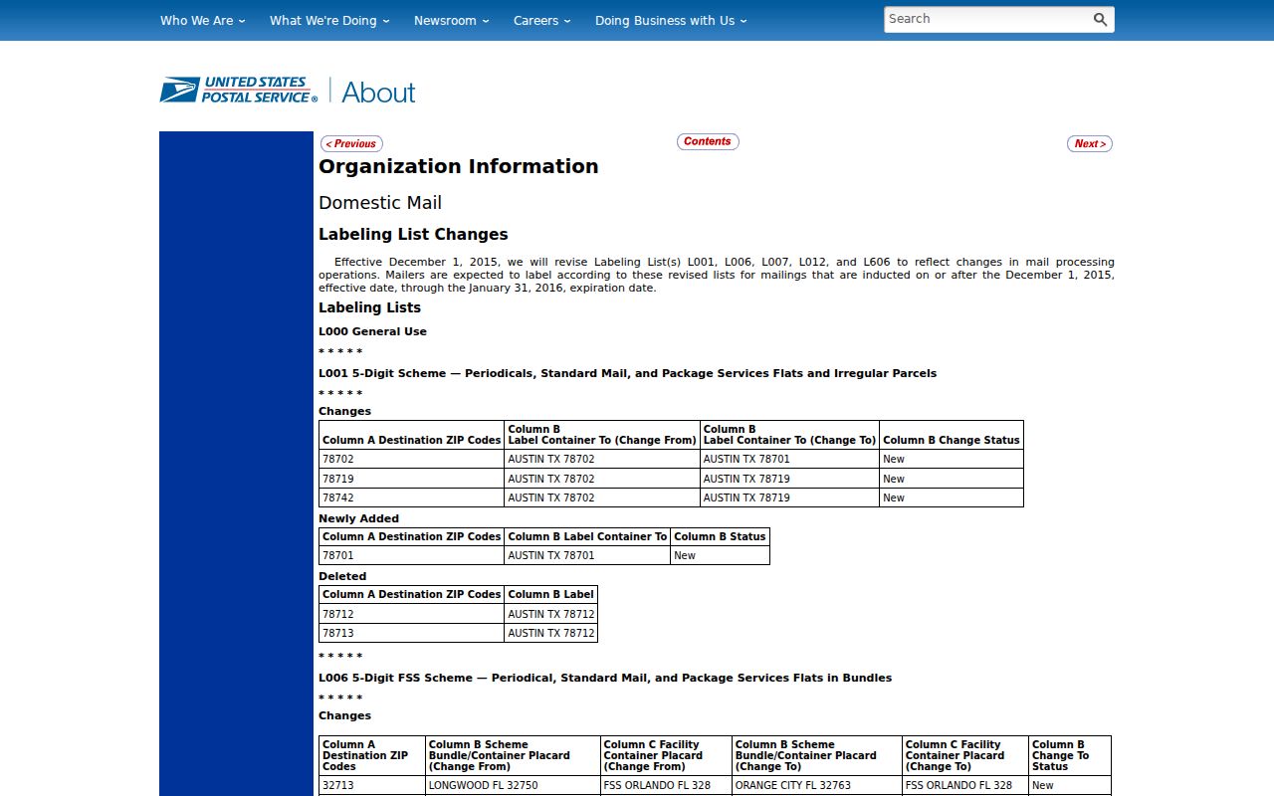Click AUSTIN TX 78701 in the Changes table
Image resolution: width=1274 pixels, height=796 pixels.
789,459
